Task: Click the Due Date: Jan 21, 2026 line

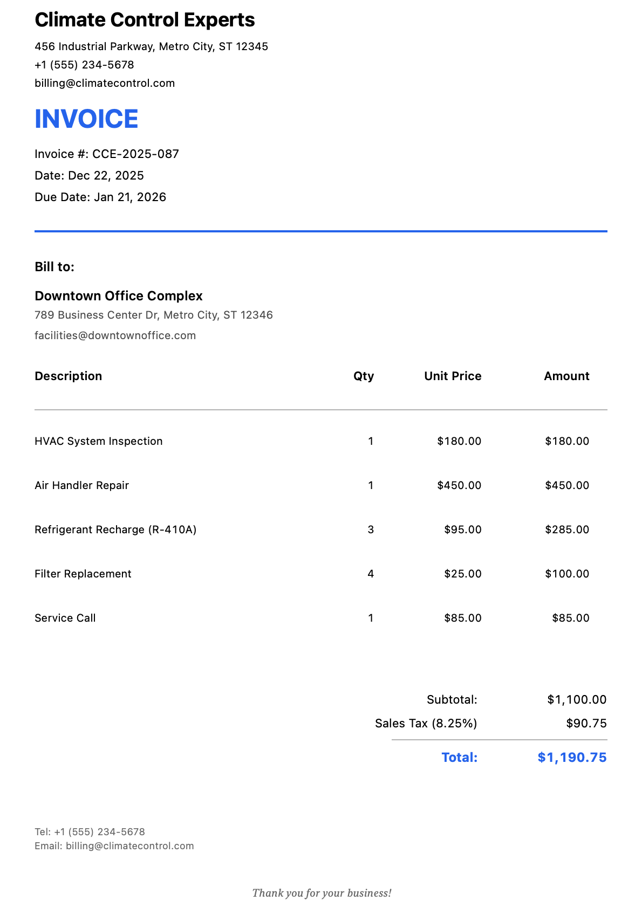Action: [100, 197]
